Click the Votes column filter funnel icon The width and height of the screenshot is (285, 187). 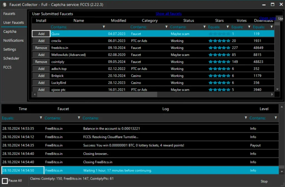[249, 27]
